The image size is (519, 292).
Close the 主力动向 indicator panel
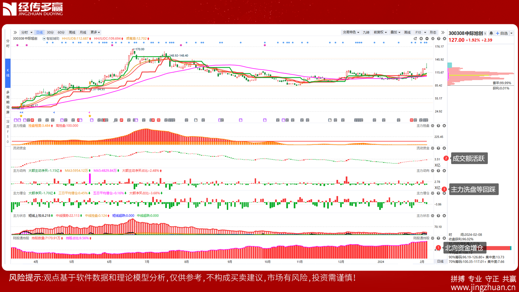pyautogui.click(x=444, y=171)
